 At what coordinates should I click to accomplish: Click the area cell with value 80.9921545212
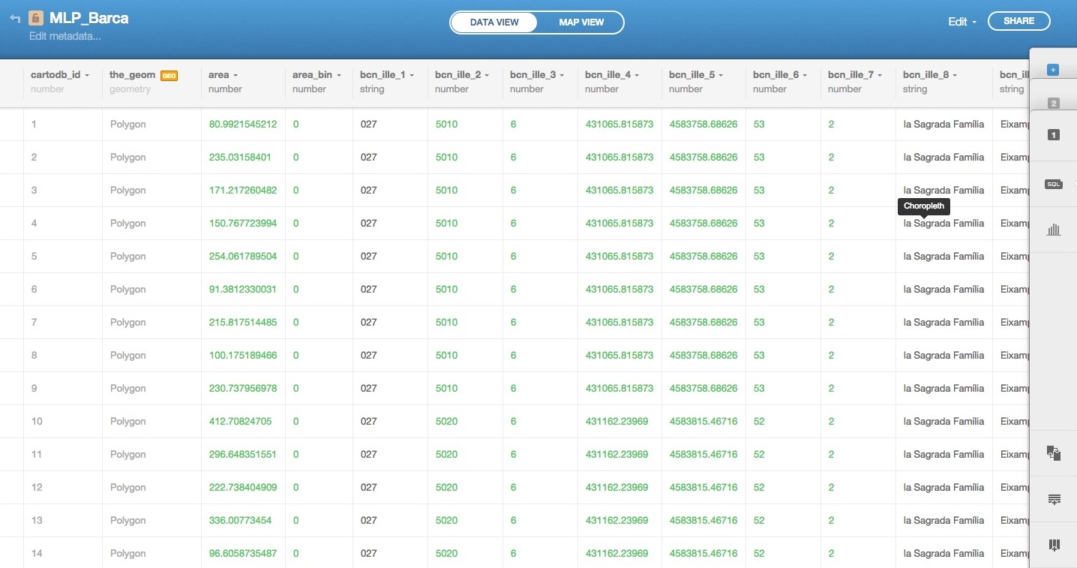pos(243,125)
